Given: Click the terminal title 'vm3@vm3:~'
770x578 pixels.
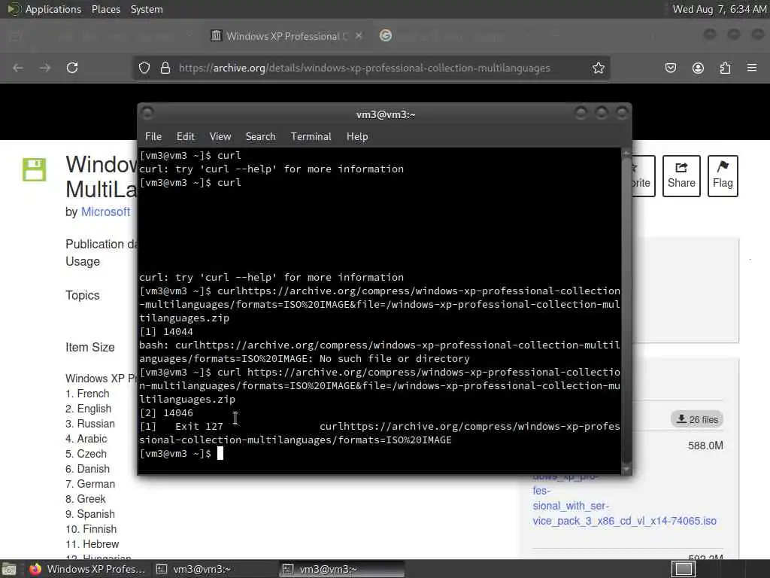Looking at the screenshot, I should pos(386,114).
